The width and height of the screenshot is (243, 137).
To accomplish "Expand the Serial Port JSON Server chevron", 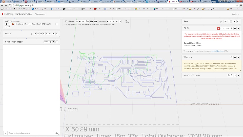I will (235, 75).
